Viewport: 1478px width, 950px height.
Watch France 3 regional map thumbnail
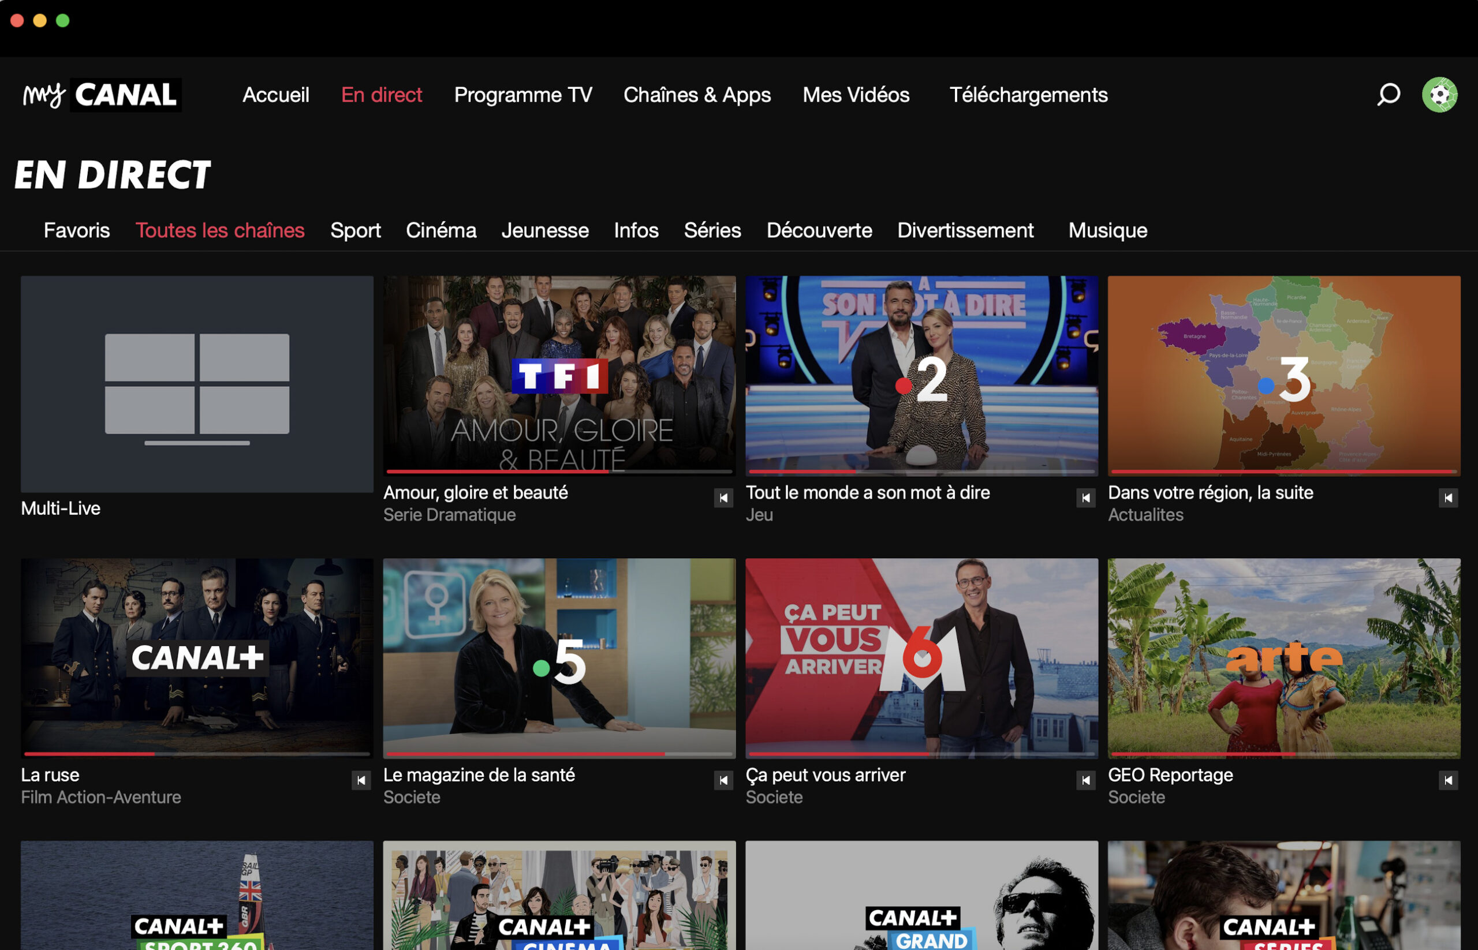pyautogui.click(x=1283, y=376)
